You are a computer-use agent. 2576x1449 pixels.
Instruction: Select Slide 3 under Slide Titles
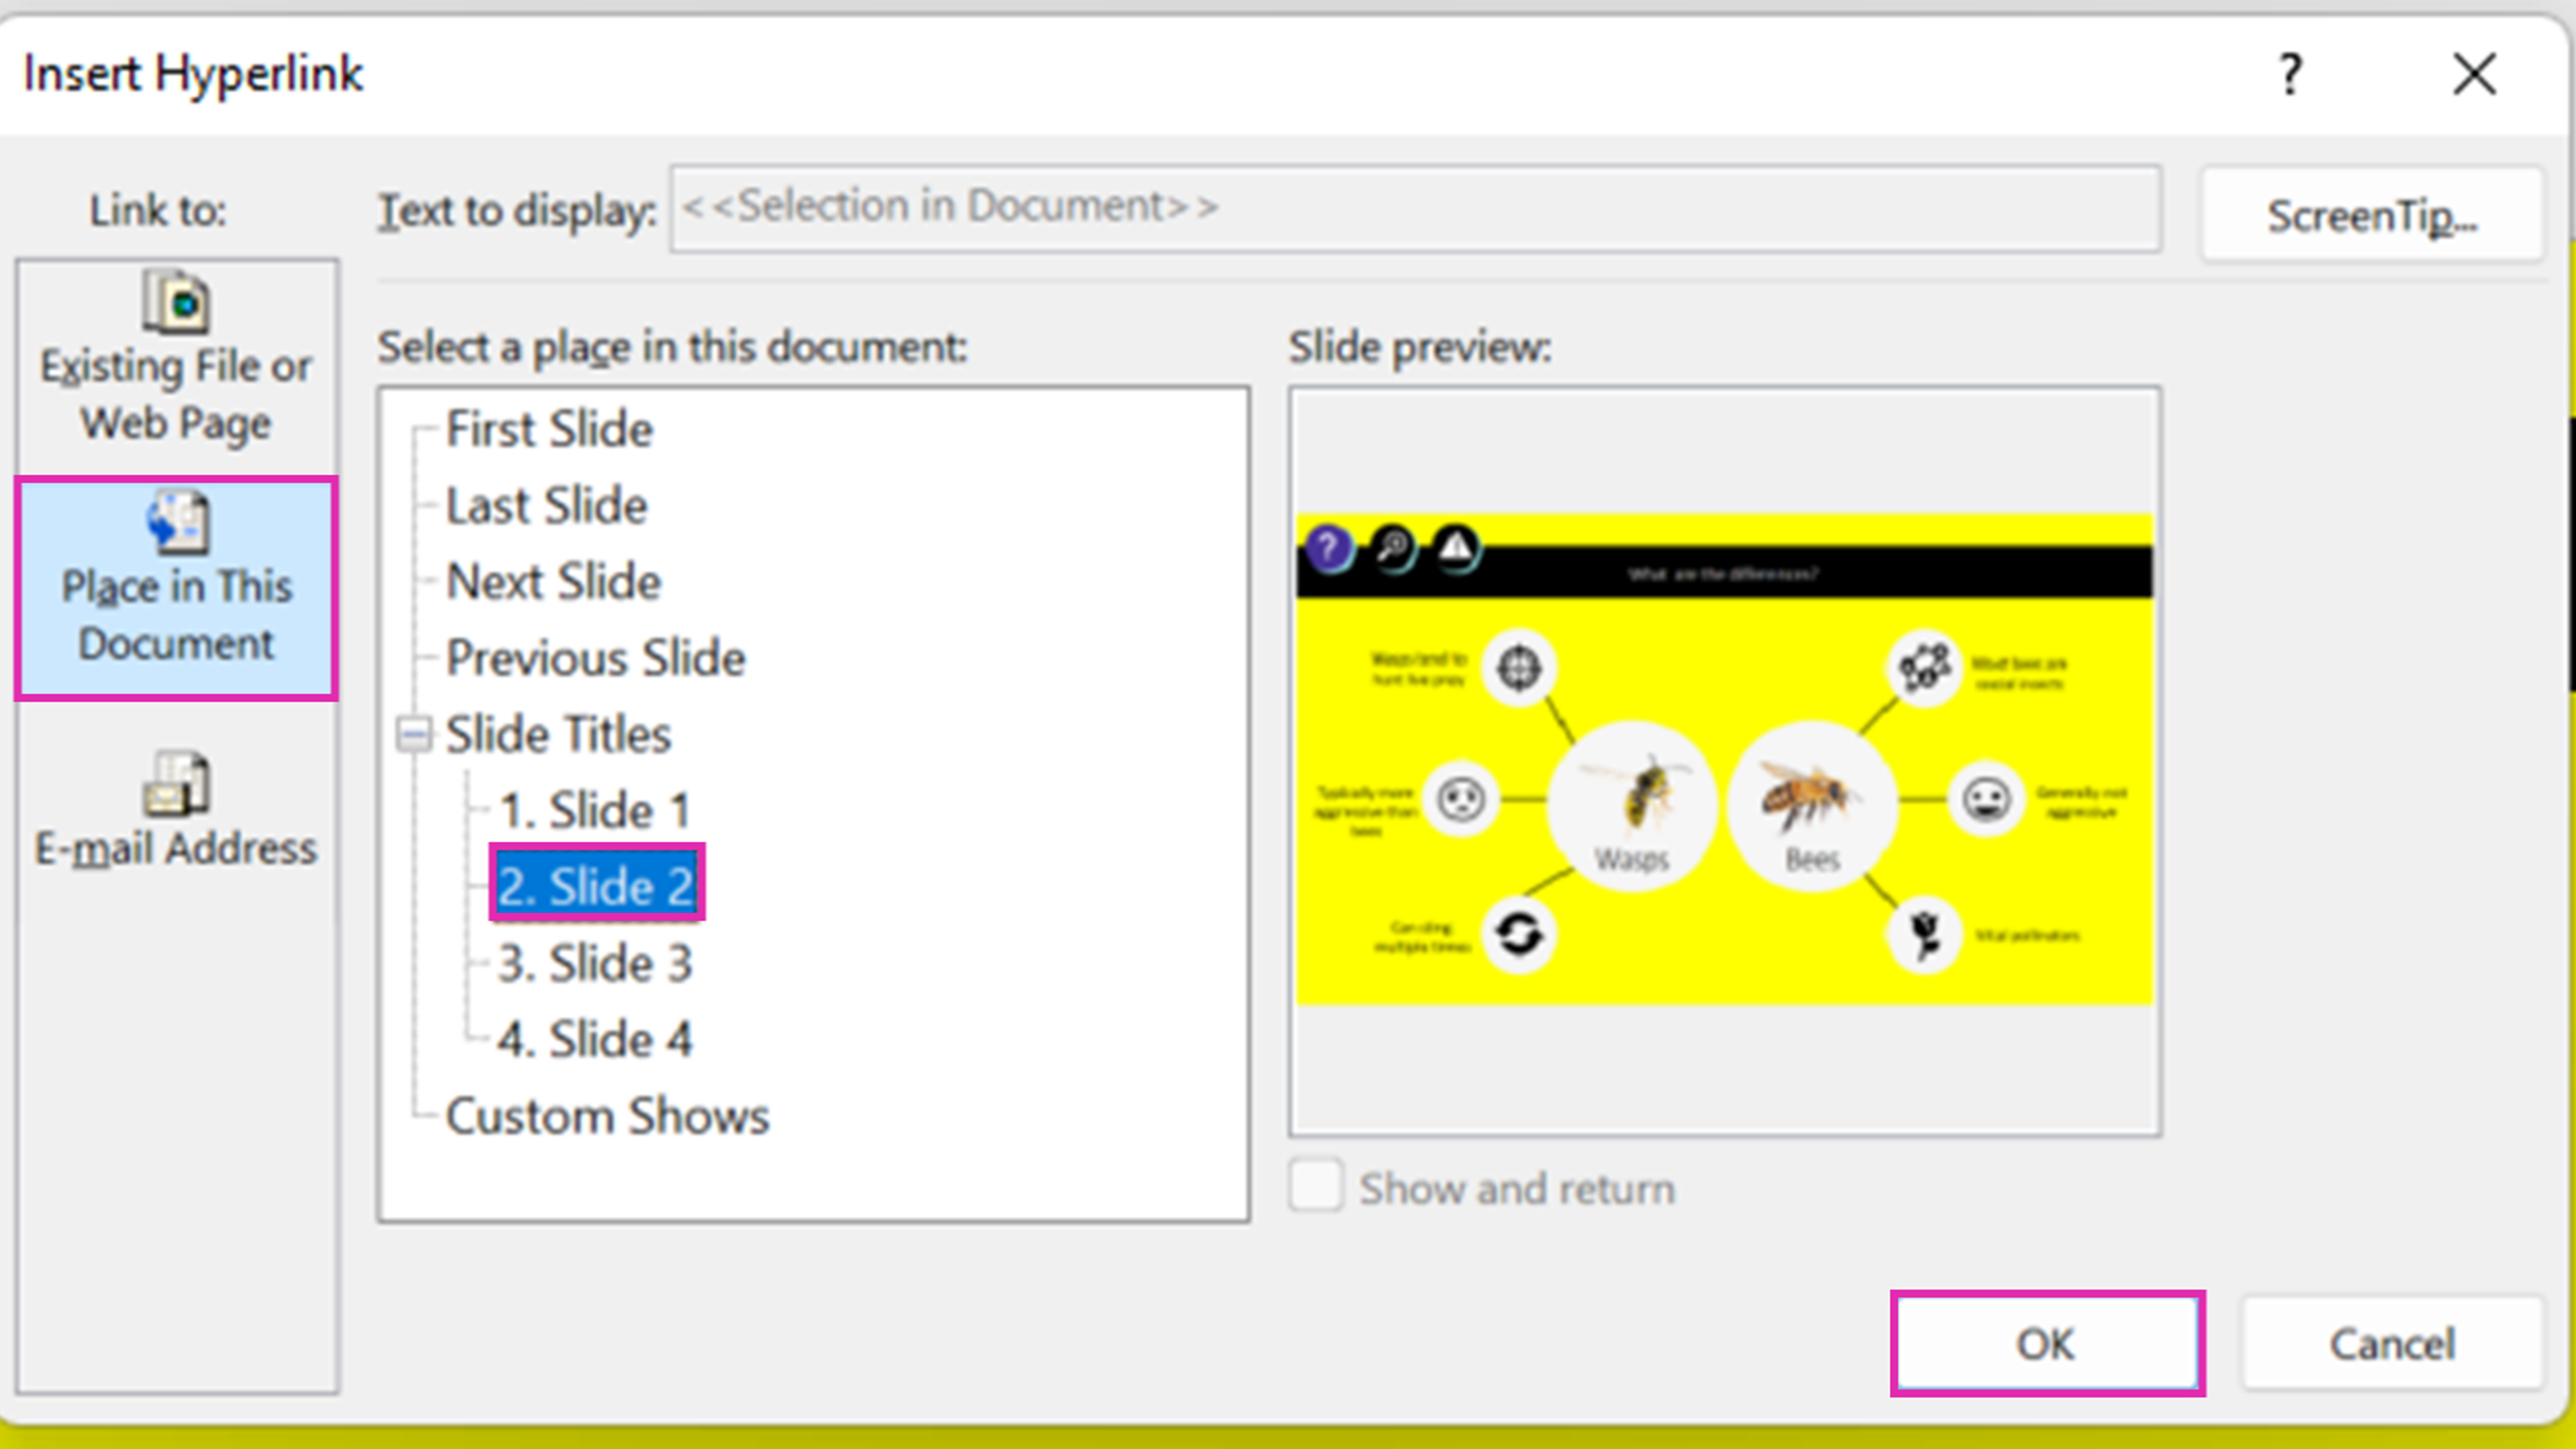tap(596, 962)
